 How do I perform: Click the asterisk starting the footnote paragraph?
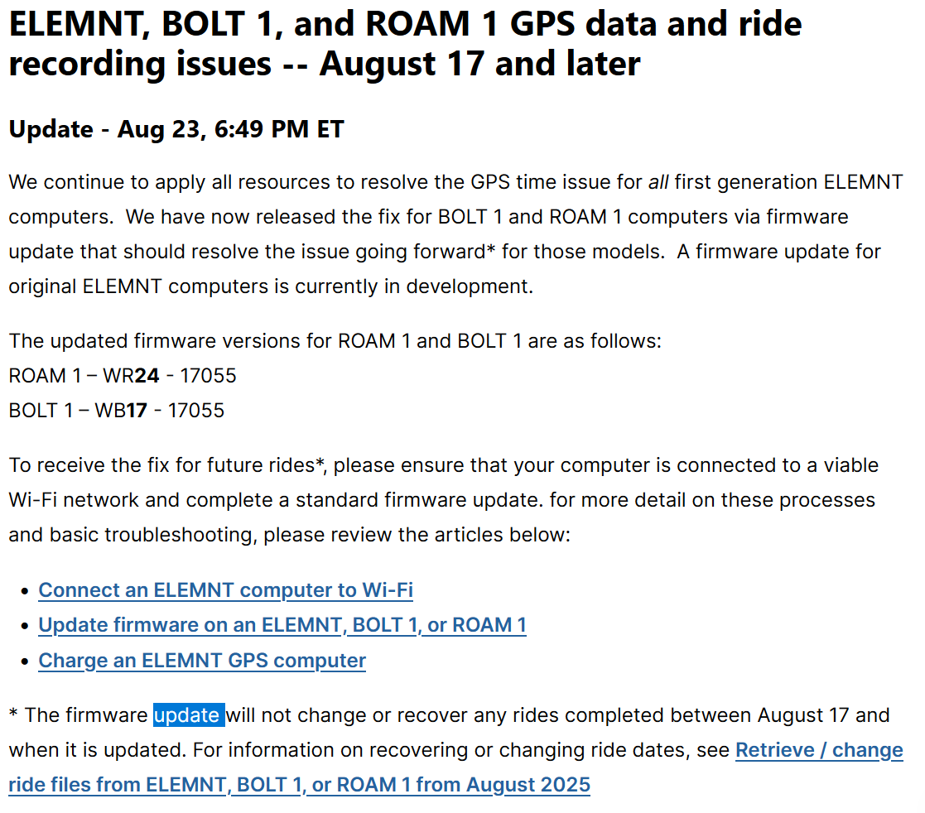pyautogui.click(x=13, y=714)
